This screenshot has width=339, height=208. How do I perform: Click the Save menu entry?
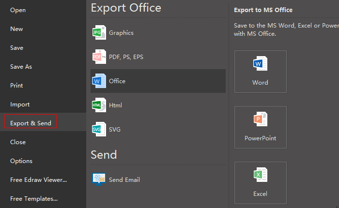click(16, 48)
